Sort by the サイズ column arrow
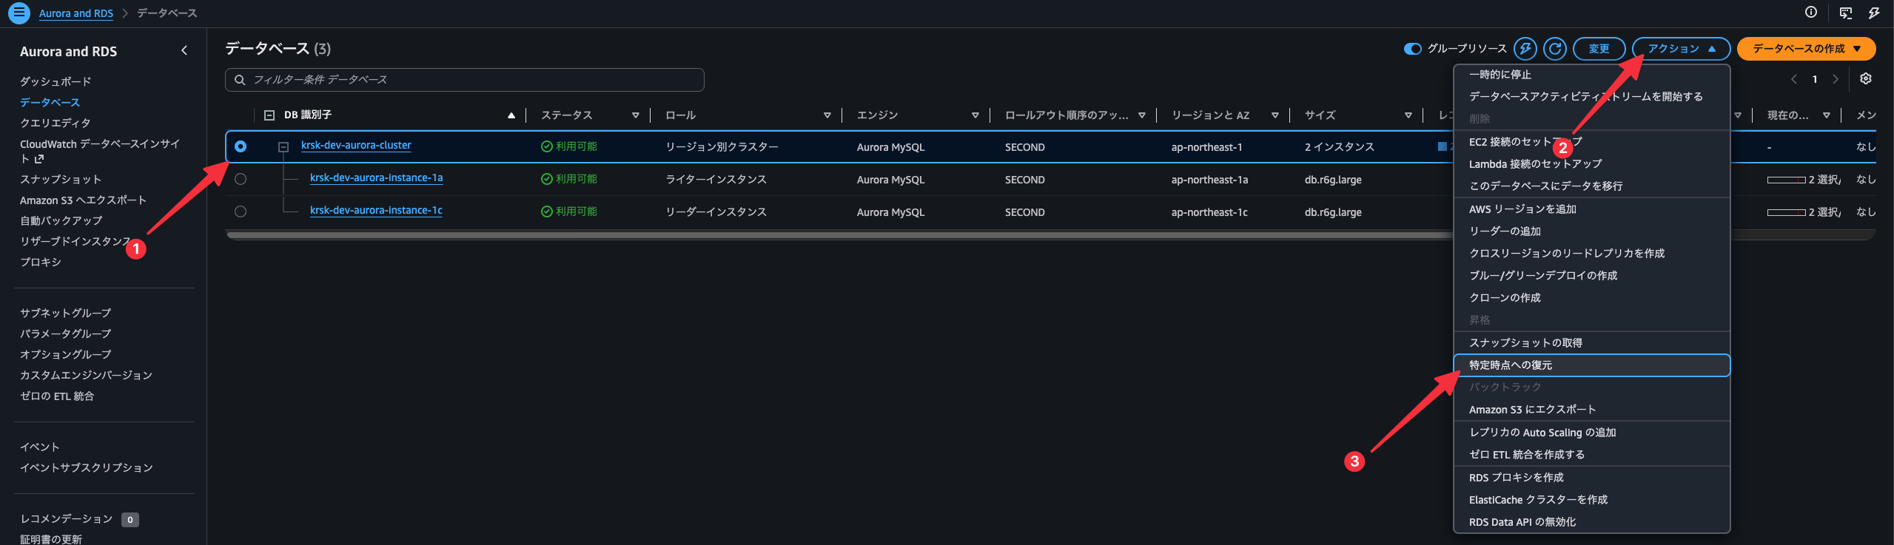1894x545 pixels. [x=1408, y=115]
